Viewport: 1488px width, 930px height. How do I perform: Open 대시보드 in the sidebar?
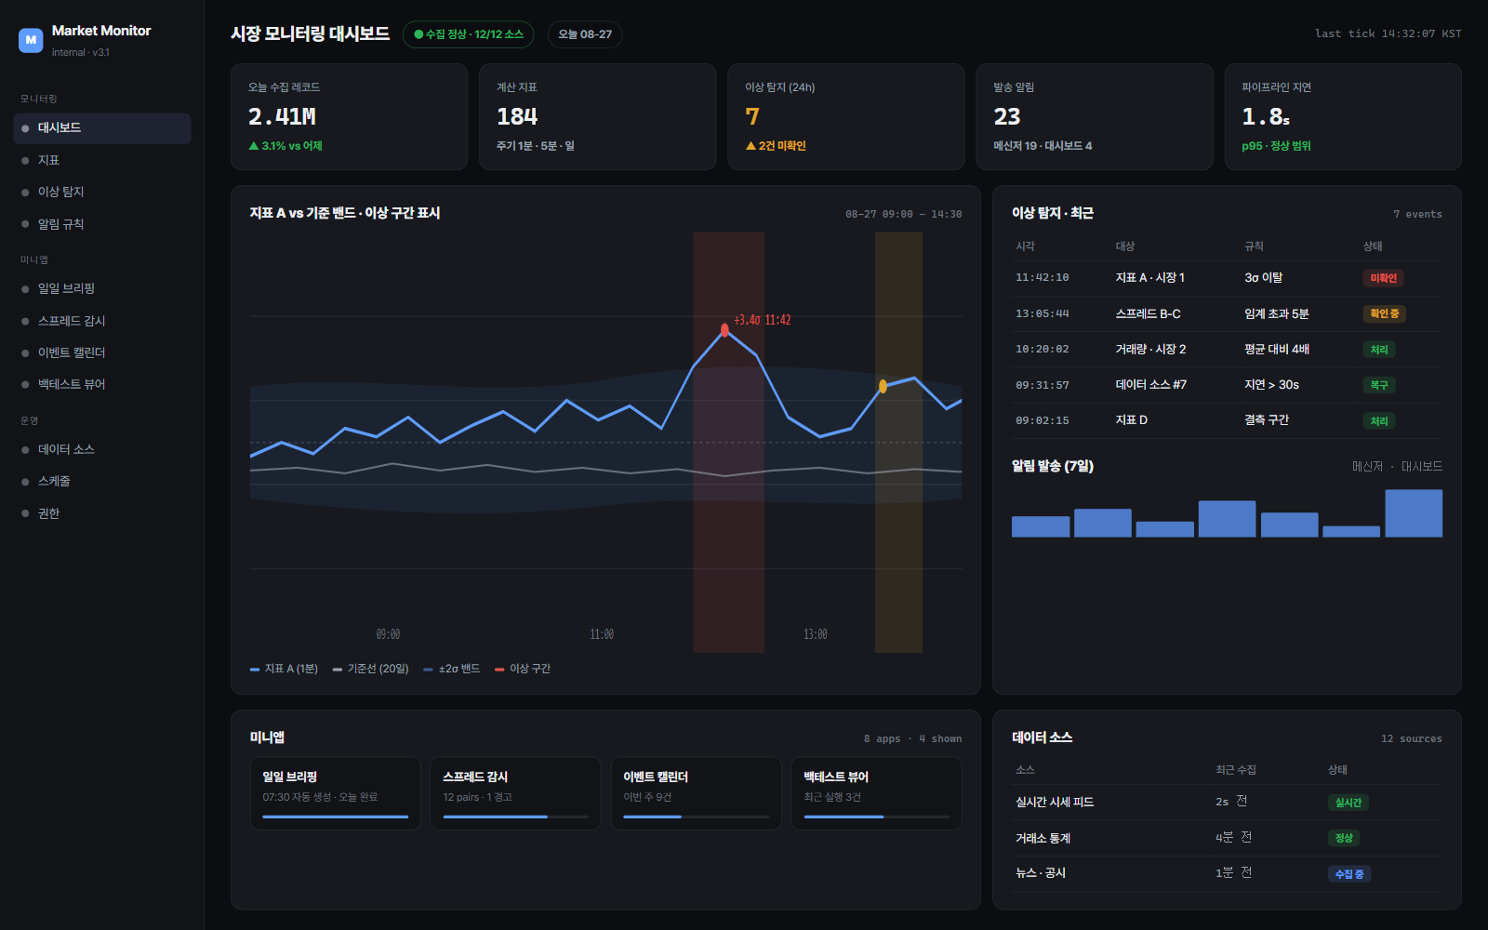(102, 128)
